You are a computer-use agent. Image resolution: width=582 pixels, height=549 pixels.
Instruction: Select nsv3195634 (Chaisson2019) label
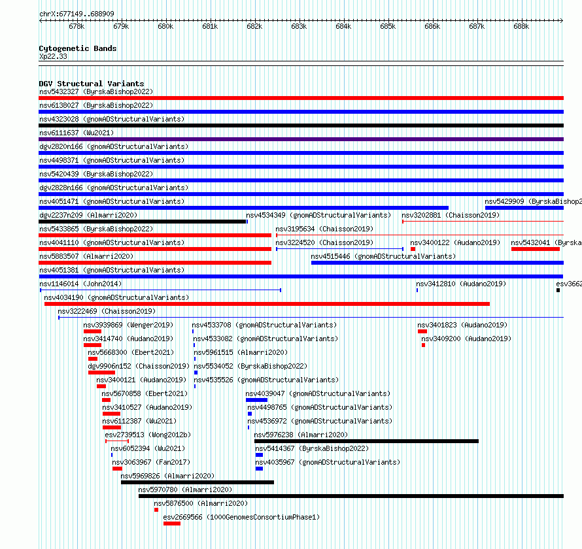[324, 229]
